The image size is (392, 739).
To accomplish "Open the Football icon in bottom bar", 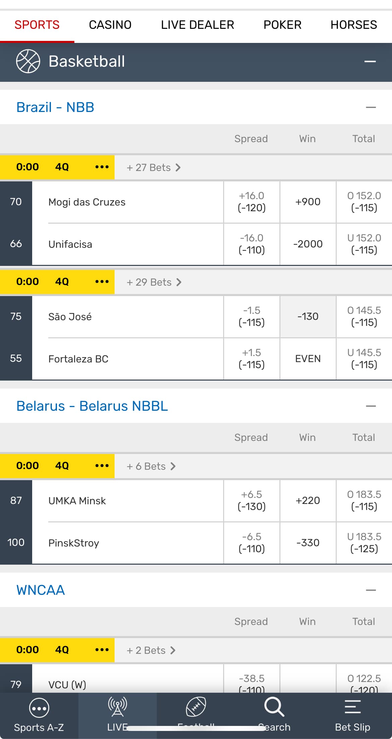I will click(196, 706).
